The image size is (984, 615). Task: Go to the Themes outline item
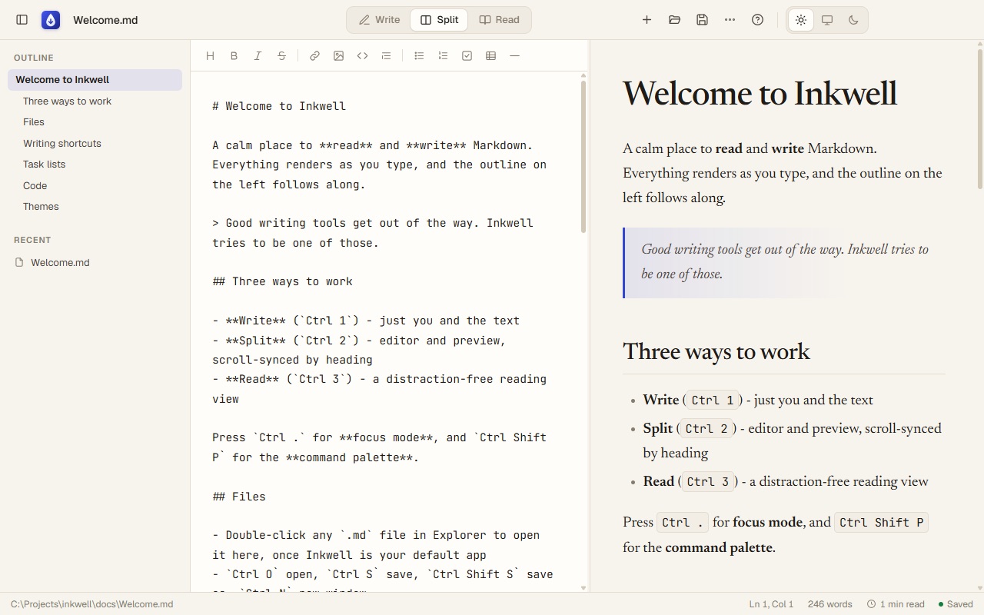(95, 207)
